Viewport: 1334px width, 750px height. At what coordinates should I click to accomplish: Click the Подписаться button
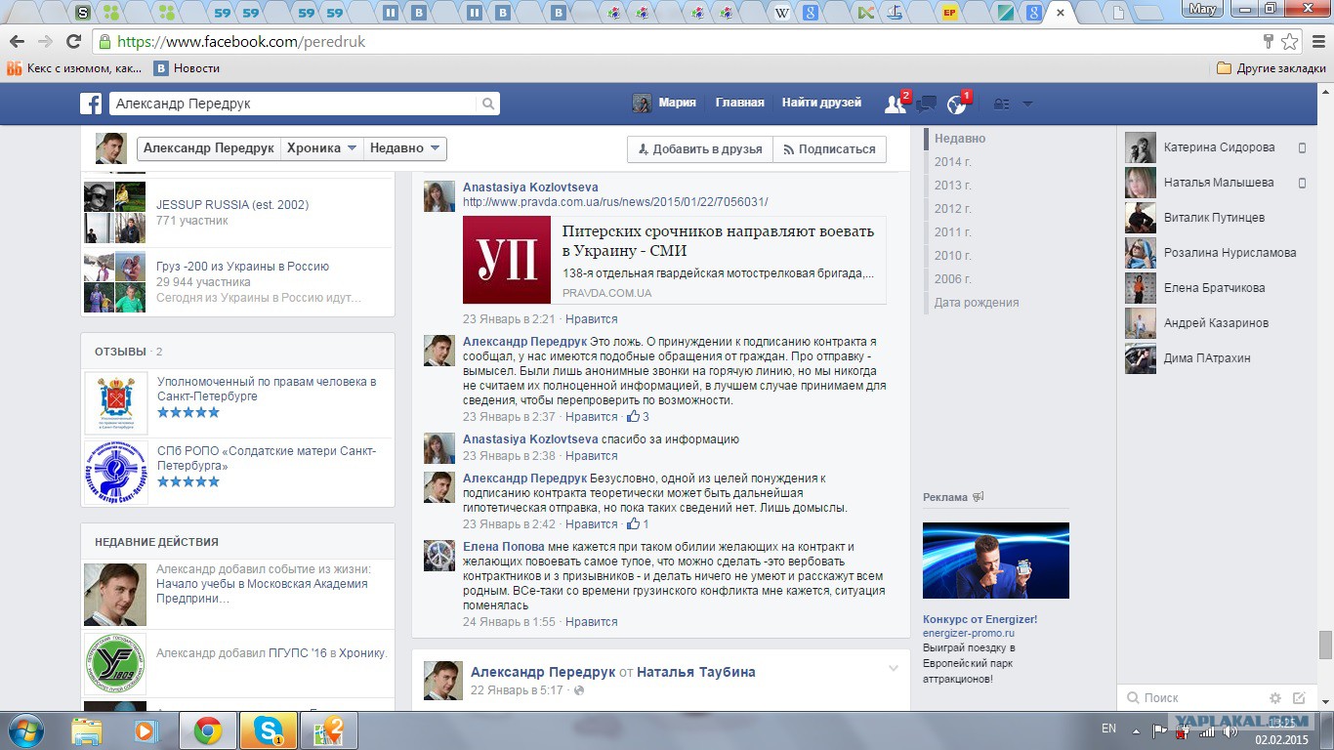[830, 149]
